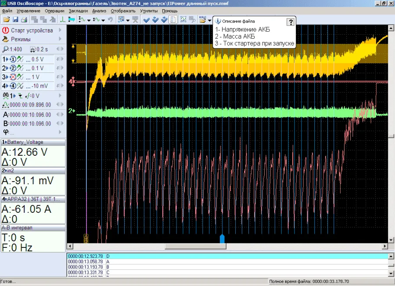The height and width of the screenshot is (286, 395).
Task: Toggle channel 2 enable hexagon
Action: pos(13,68)
